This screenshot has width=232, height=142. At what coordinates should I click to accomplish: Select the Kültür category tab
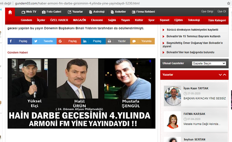point(139,20)
